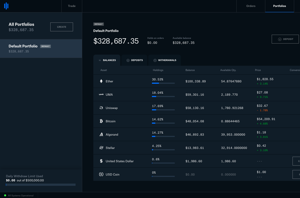Screen dimensions: 300x198
Task: Click the convert button in USD Coin row
Action: click(296, 174)
